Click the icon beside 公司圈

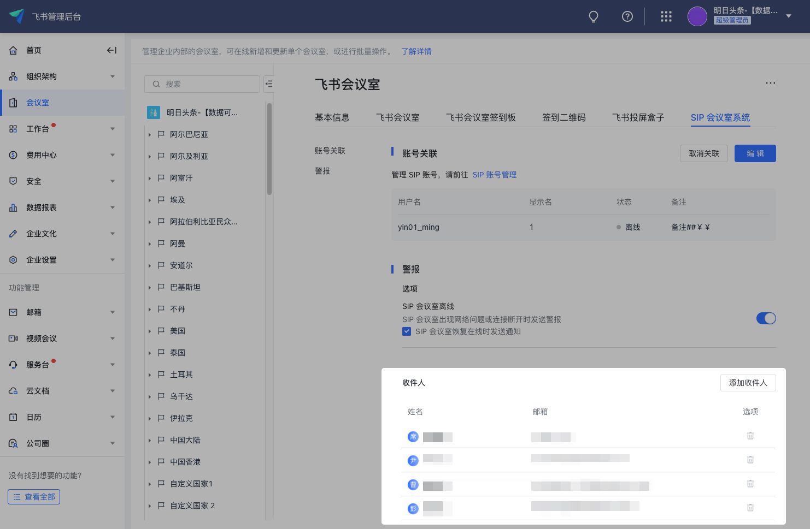(x=13, y=443)
